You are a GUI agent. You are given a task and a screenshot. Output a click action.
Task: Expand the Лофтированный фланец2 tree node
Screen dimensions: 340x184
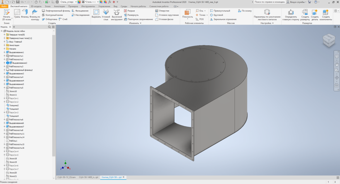pos(5,70)
